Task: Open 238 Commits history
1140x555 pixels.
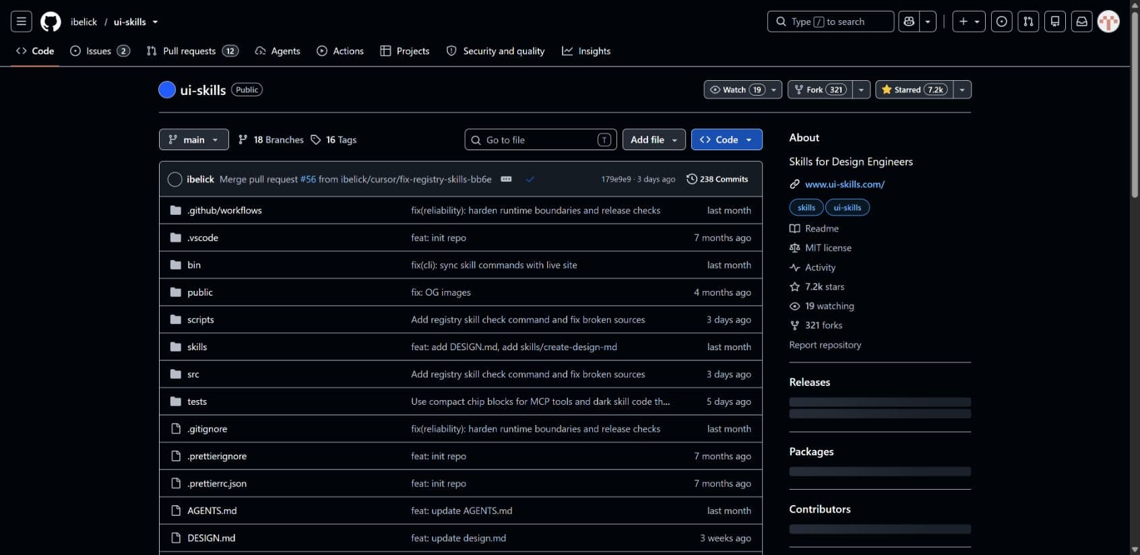Action: 718,179
